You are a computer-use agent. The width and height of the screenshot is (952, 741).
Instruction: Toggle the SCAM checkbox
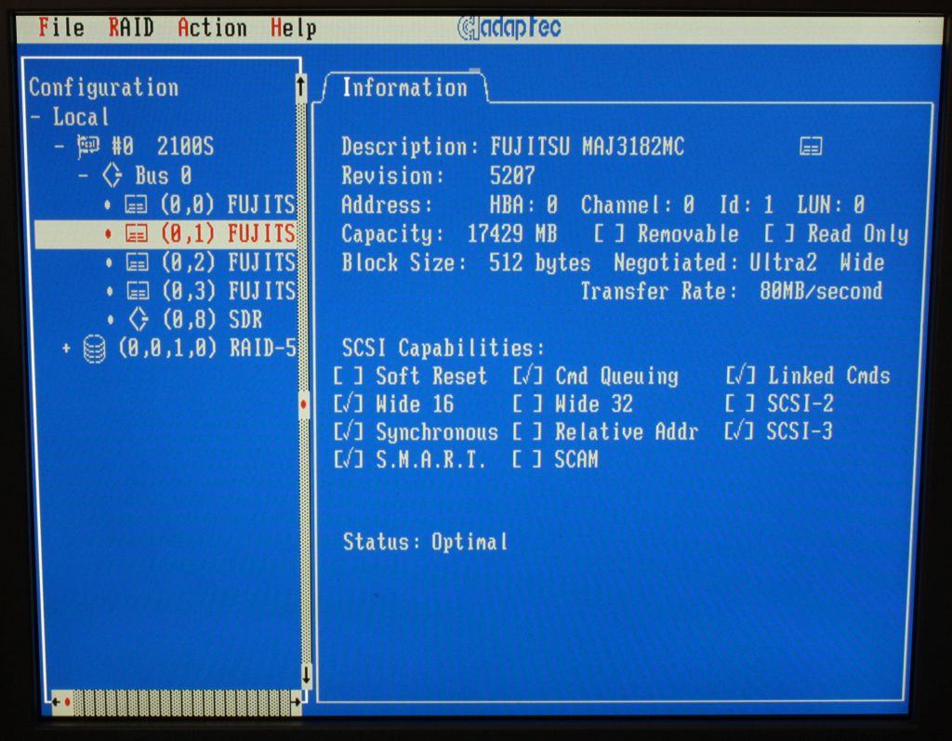(528, 460)
